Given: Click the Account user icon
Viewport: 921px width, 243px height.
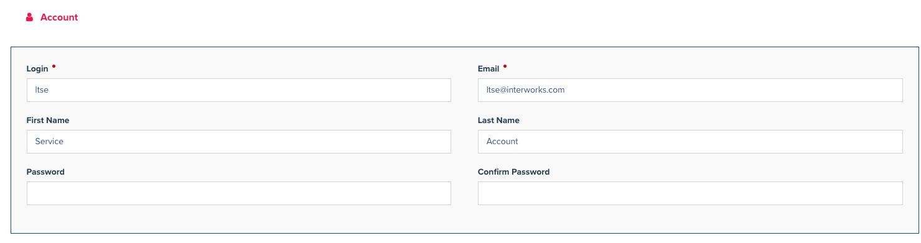Looking at the screenshot, I should tap(29, 17).
